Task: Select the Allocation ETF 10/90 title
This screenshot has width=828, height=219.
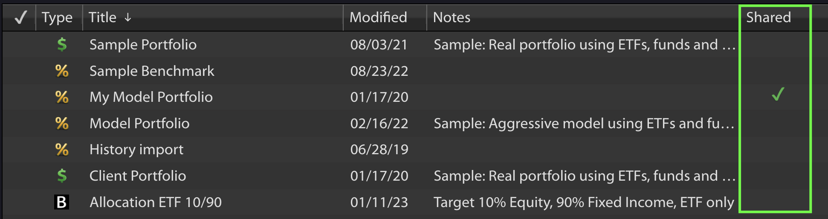Action: [x=156, y=202]
